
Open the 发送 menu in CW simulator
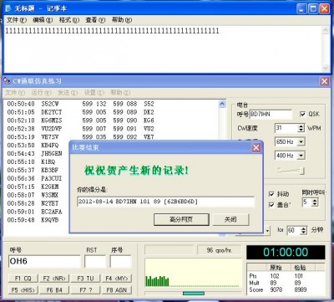(x=68, y=93)
